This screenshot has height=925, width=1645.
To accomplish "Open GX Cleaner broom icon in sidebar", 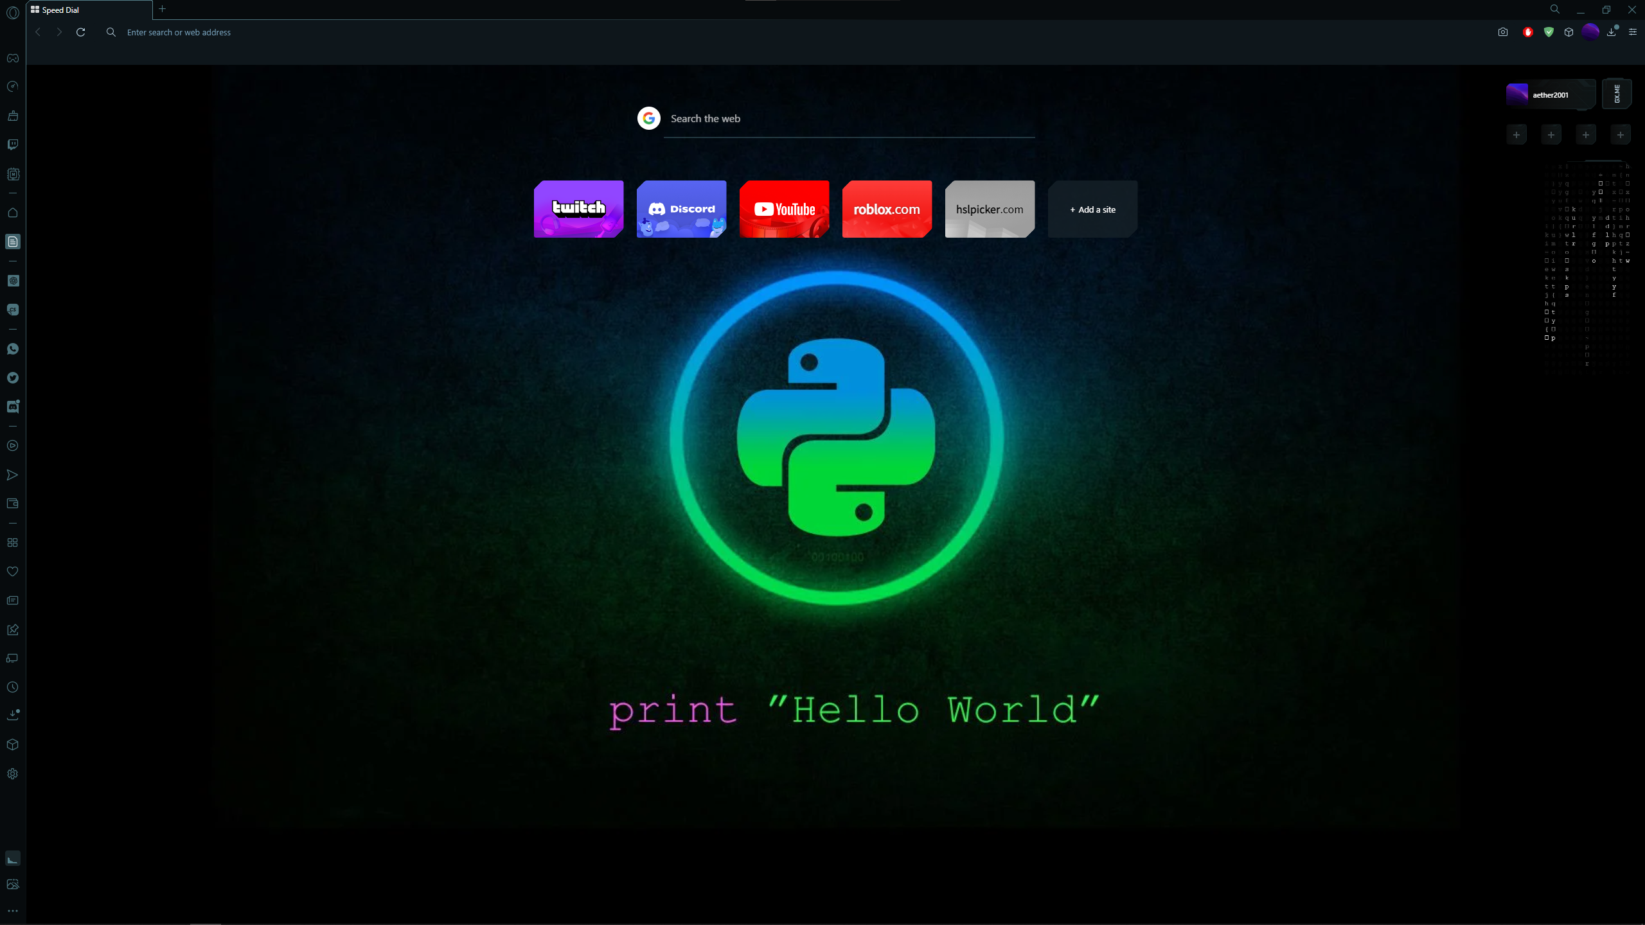I will click(13, 116).
